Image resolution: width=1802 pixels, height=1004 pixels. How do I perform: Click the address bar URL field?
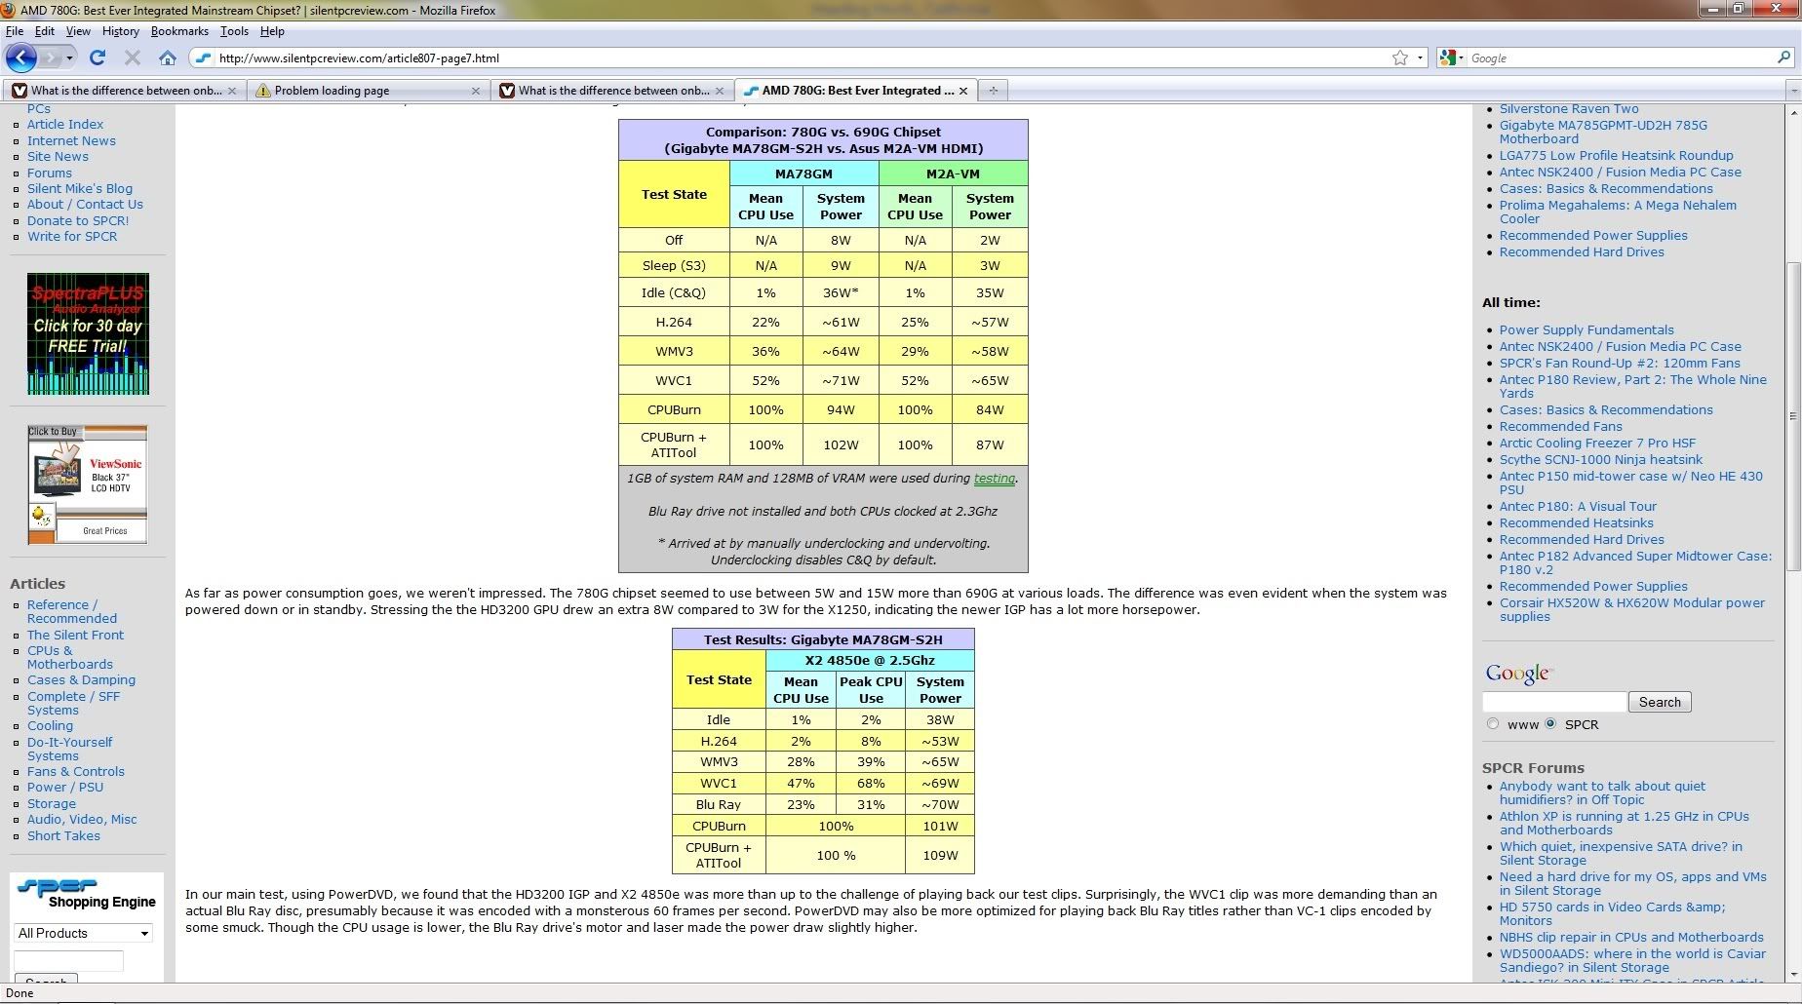click(800, 58)
